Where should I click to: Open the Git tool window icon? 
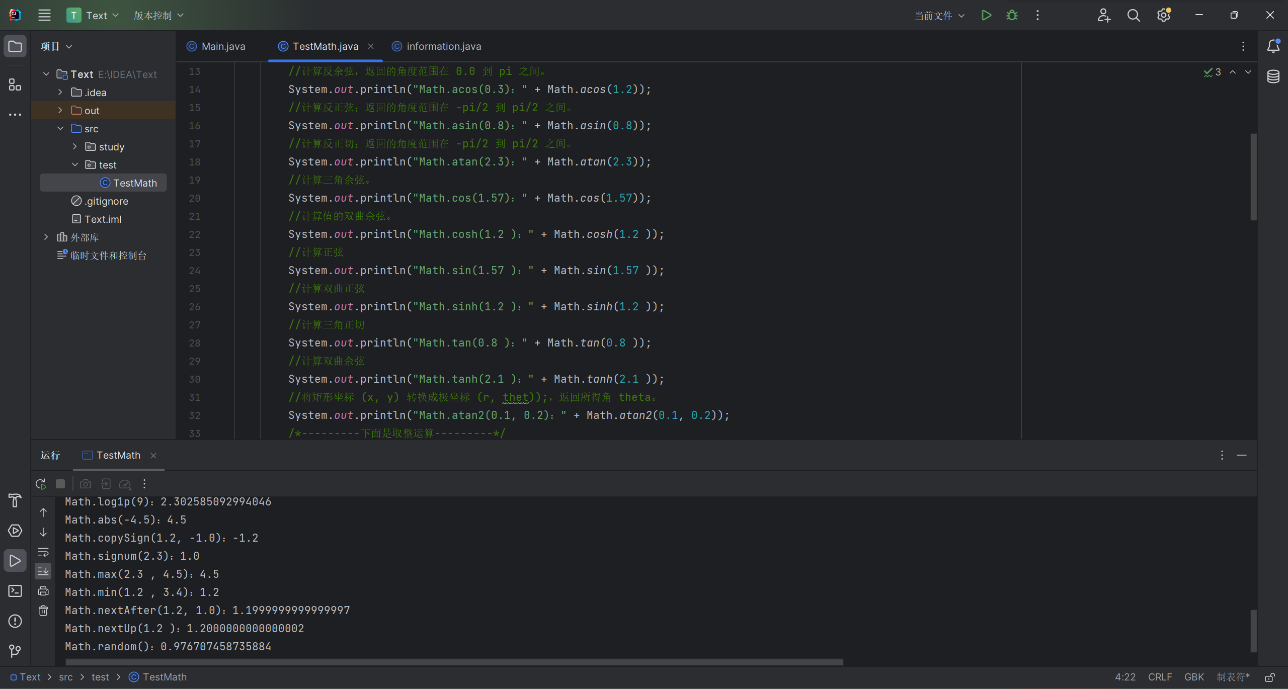coord(15,651)
